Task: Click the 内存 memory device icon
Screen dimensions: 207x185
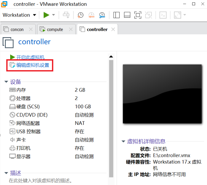Action: pyautogui.click(x=13, y=90)
